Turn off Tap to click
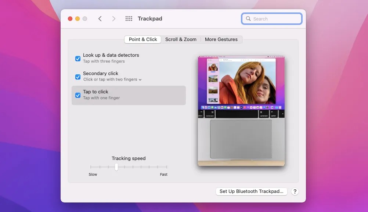This screenshot has width=368, height=212. 77,95
